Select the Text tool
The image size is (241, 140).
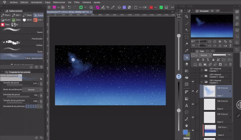coord(186,105)
